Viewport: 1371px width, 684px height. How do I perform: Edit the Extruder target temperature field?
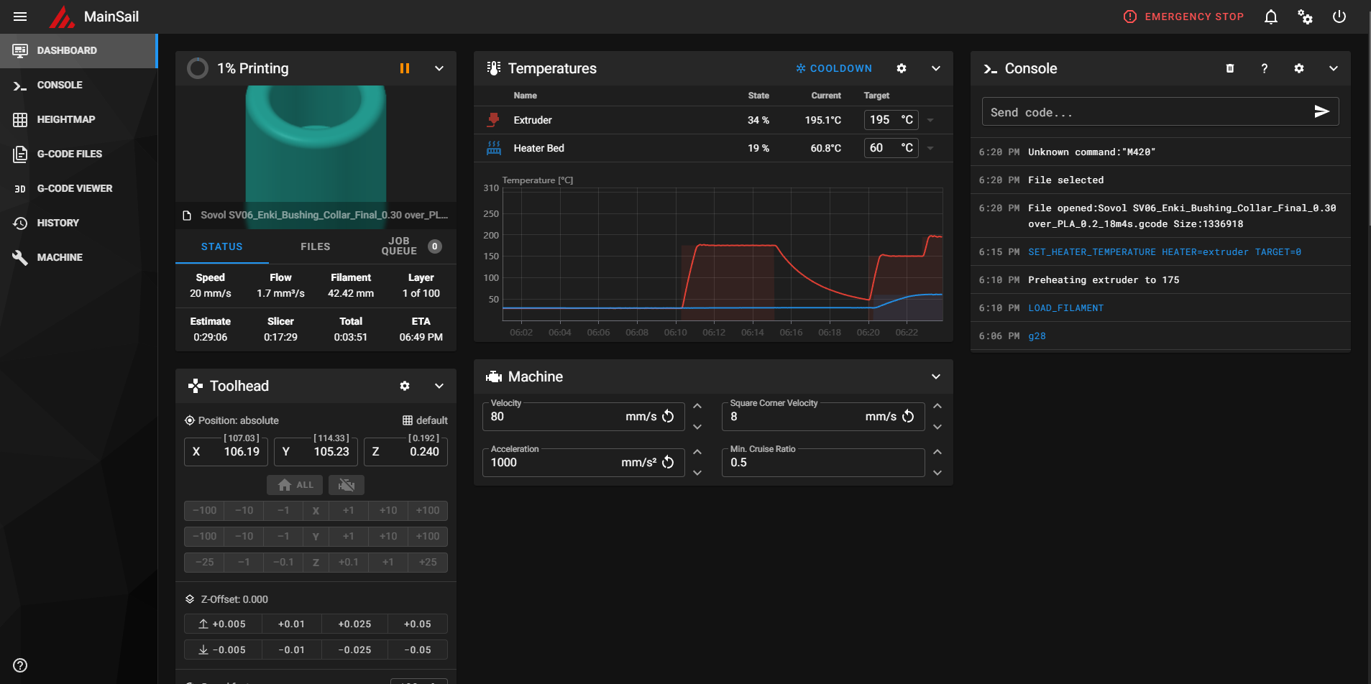pyautogui.click(x=891, y=120)
